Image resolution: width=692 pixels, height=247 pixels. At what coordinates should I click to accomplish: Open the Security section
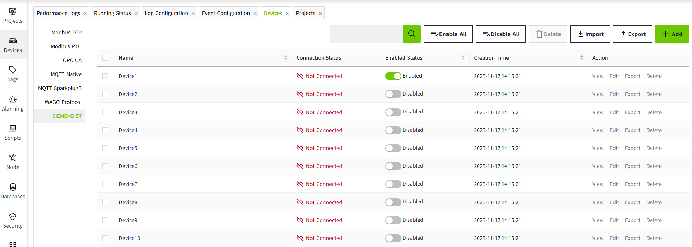[x=13, y=220]
